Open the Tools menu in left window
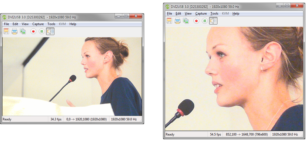This screenshot has height=142, width=308. coord(51,24)
